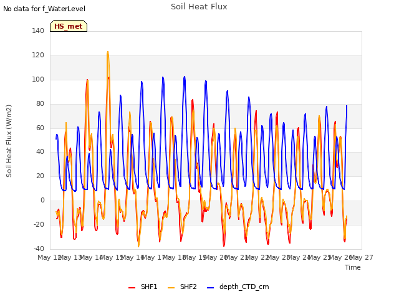399x299 pixels.
Task: Click the Soil Heat Flux chart title
Action: (199, 7)
